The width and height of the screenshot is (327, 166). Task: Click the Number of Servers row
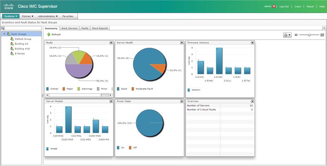[220, 106]
